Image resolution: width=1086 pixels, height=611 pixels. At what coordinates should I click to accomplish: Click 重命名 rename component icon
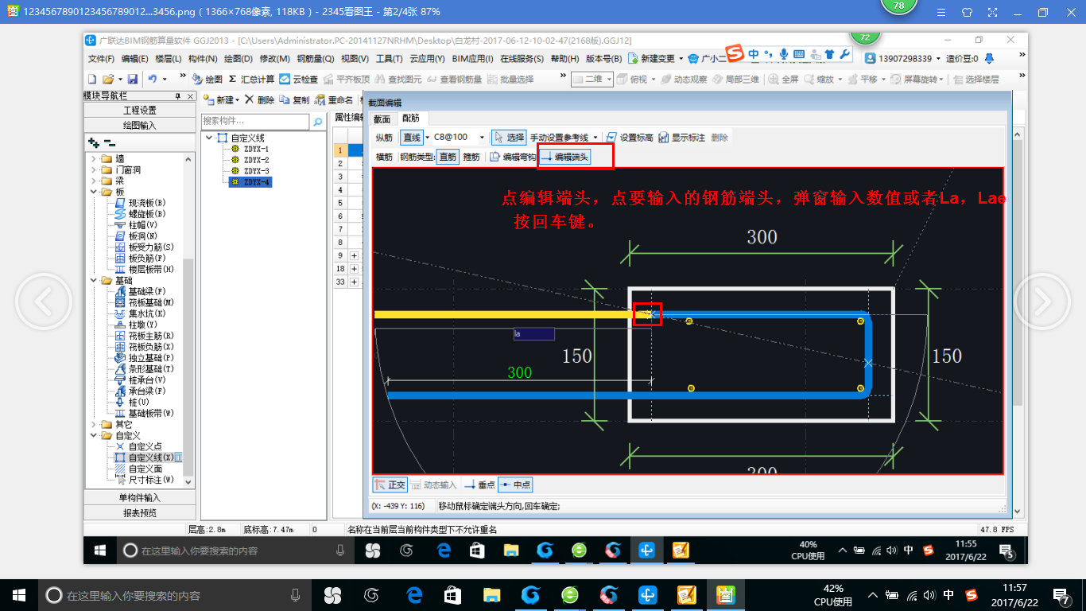334,100
